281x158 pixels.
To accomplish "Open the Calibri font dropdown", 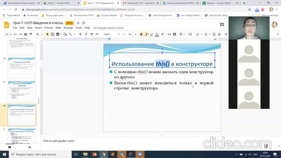I will click(112, 34).
